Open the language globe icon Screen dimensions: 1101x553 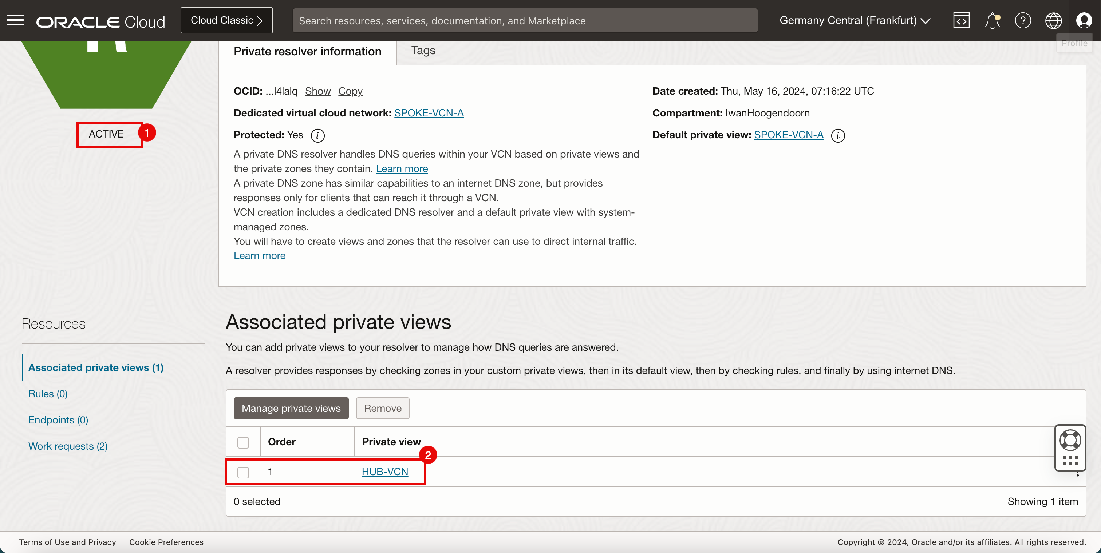1053,20
